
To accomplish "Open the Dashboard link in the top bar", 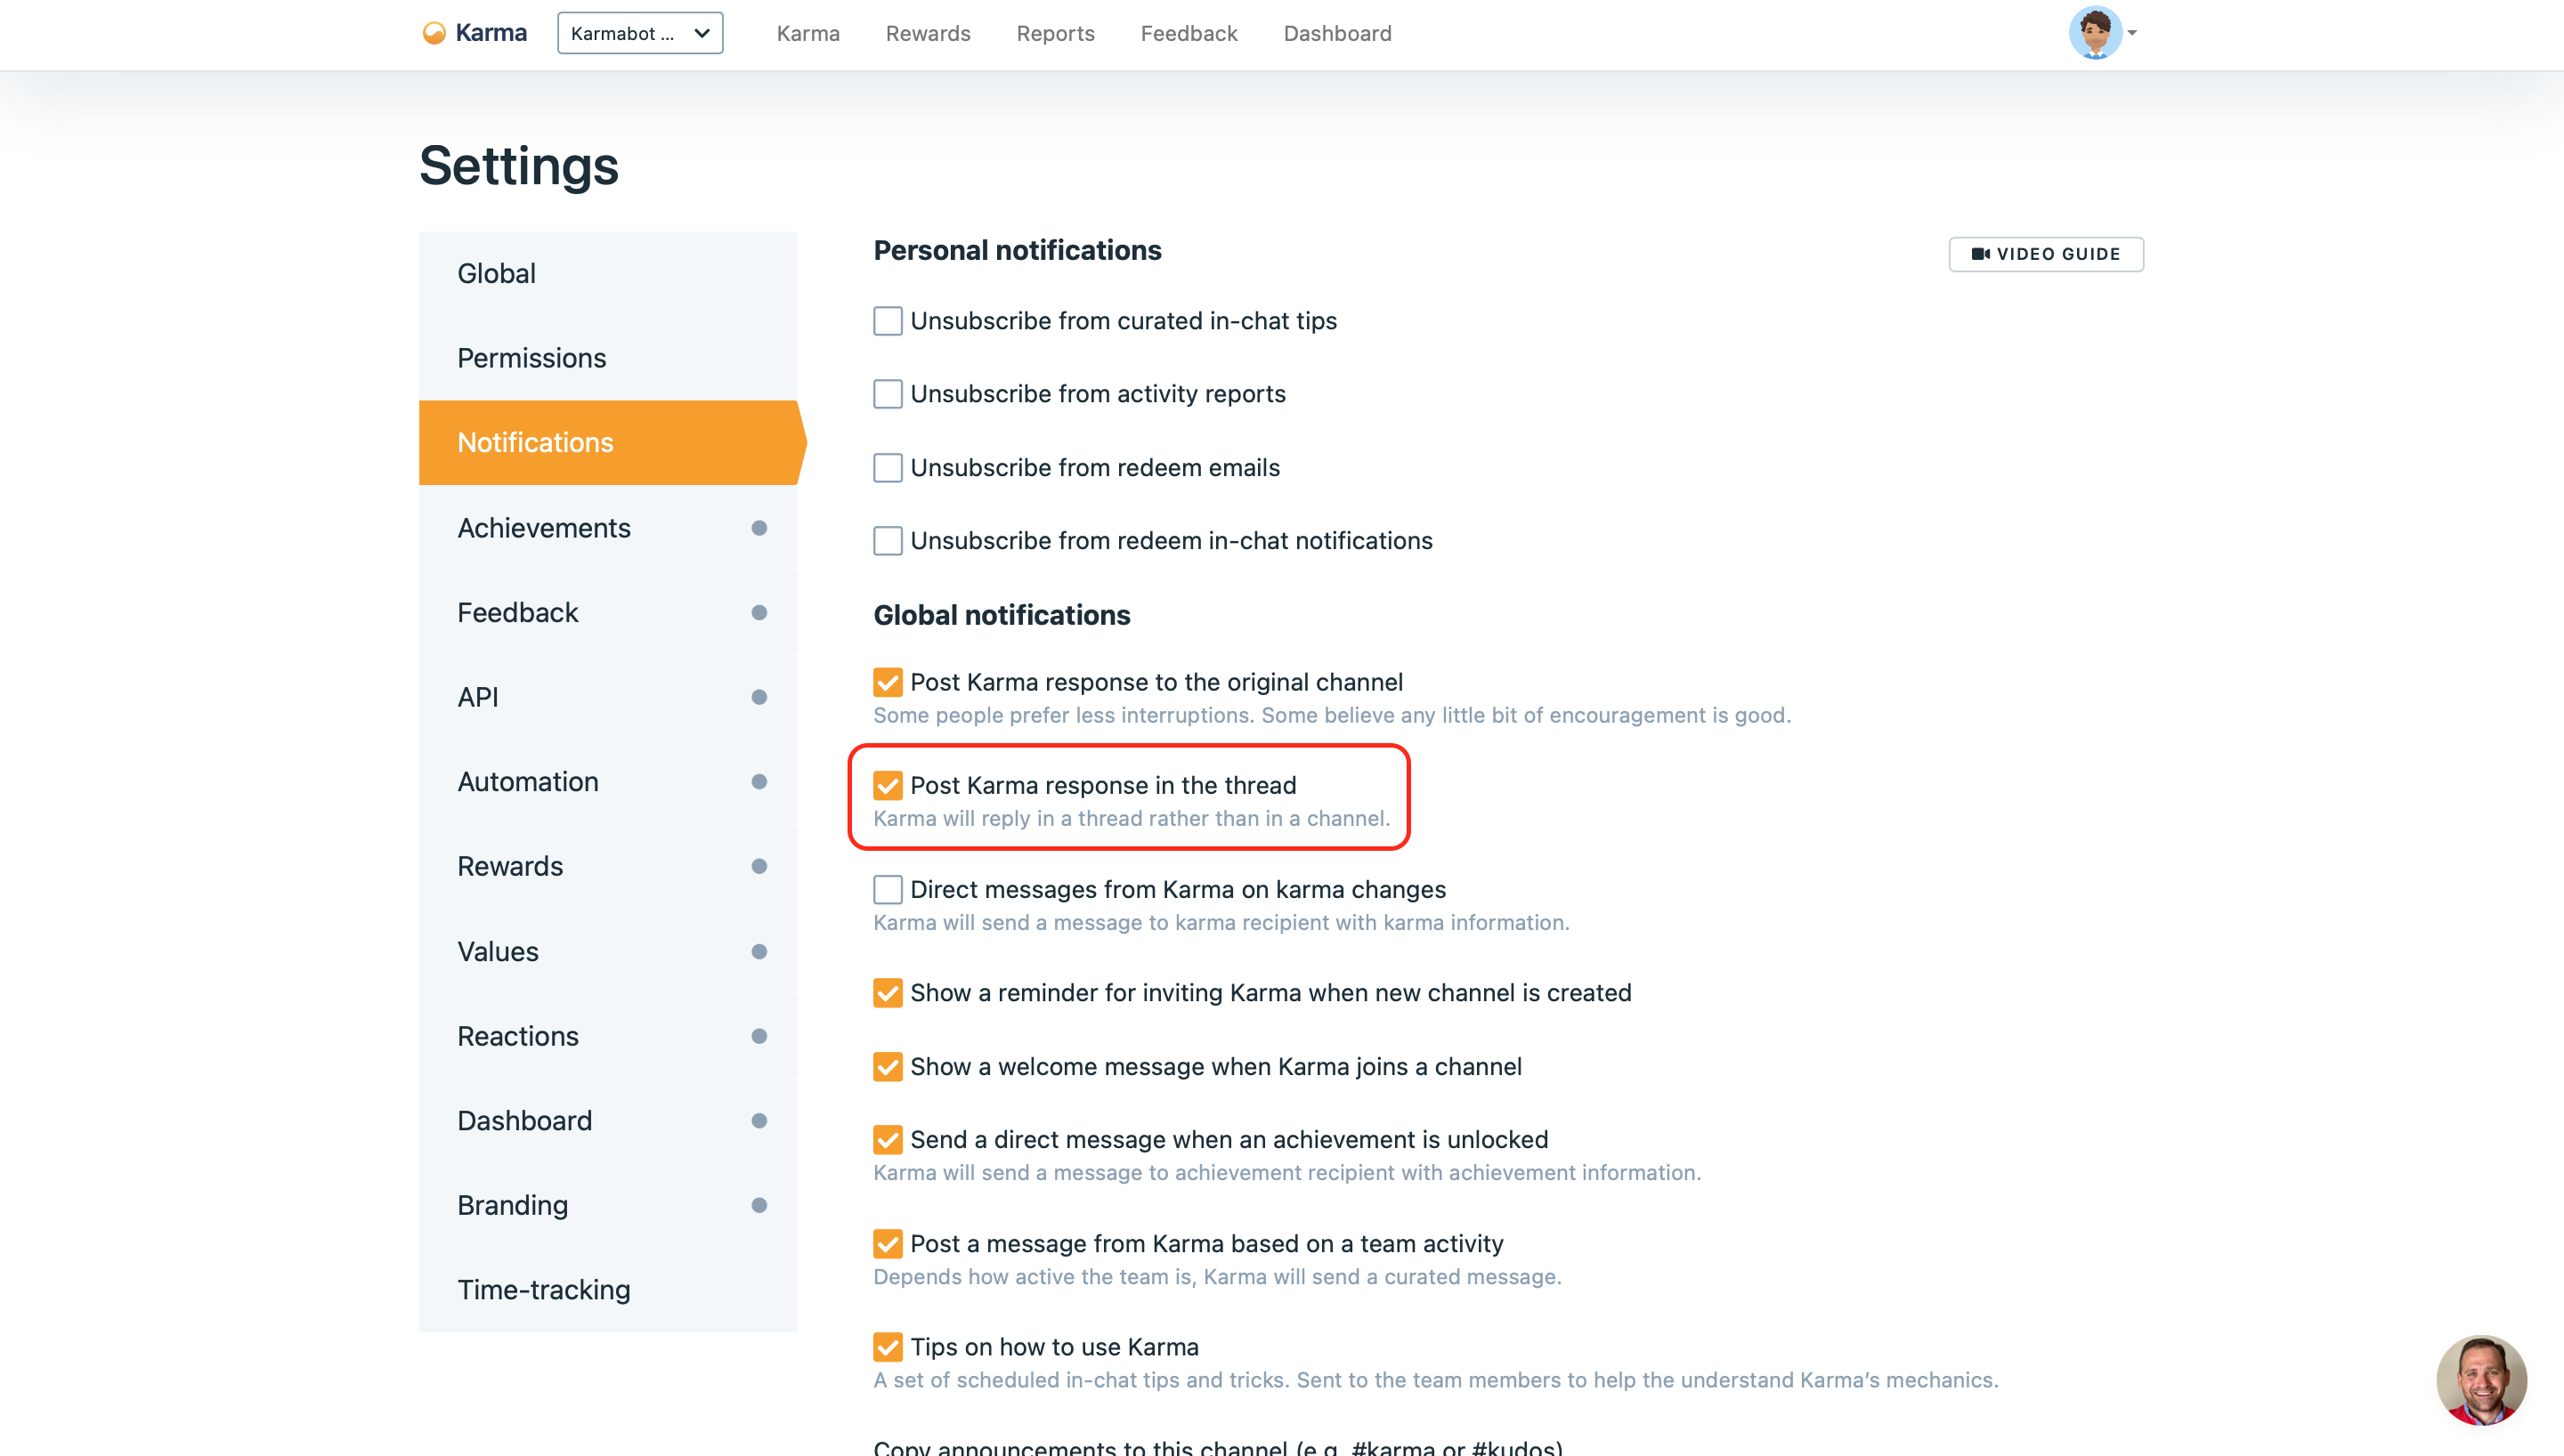I will pyautogui.click(x=1337, y=33).
